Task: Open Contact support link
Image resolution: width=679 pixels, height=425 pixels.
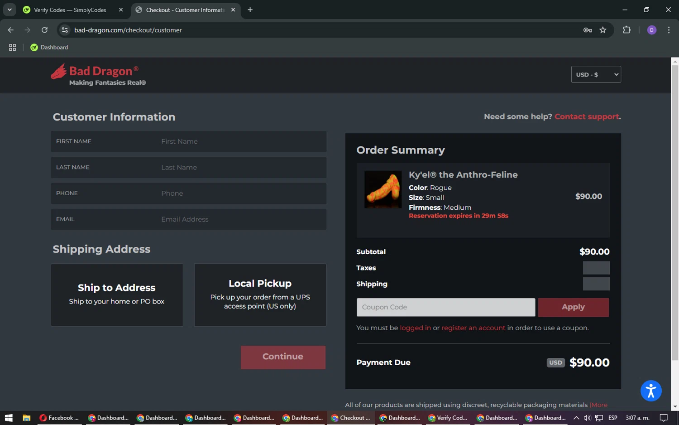Action: click(x=587, y=116)
